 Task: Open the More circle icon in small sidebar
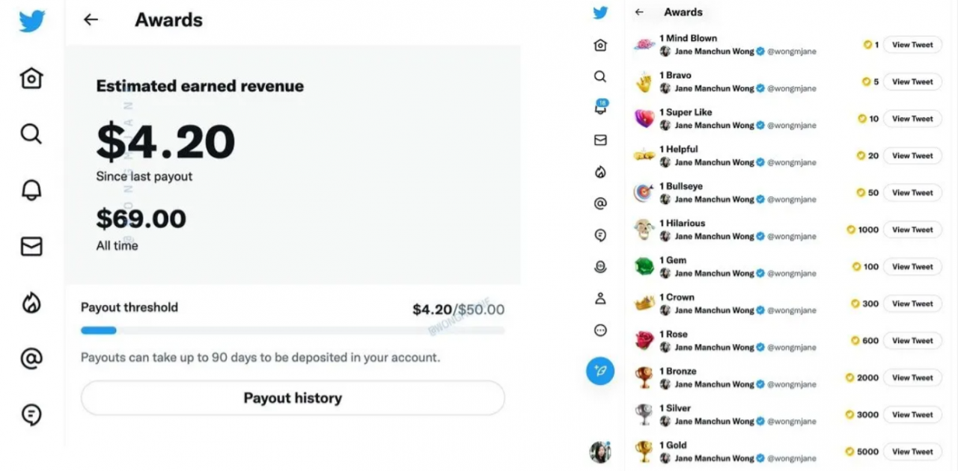600,330
